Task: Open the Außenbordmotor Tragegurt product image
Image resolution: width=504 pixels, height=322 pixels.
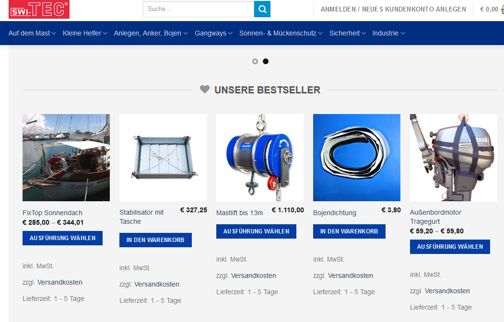Action: pos(454,158)
